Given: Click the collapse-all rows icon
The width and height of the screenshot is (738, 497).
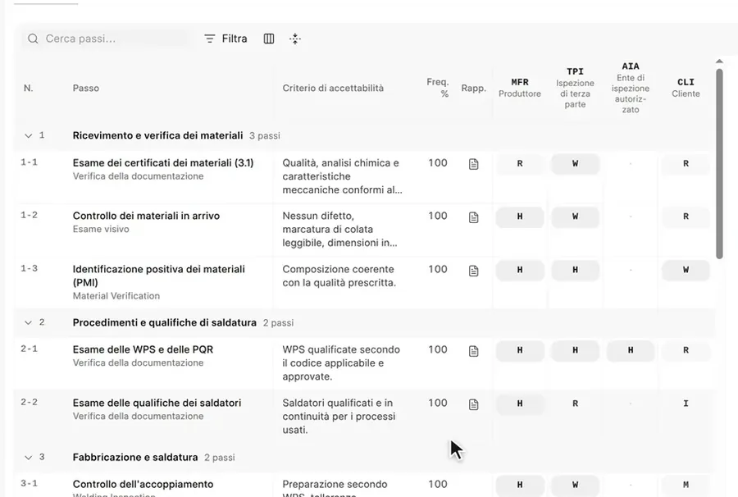Looking at the screenshot, I should [x=295, y=39].
